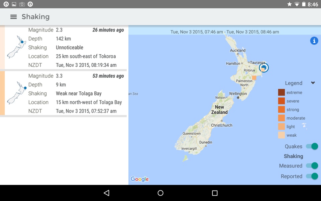The width and height of the screenshot is (321, 201).
Task: Tap the Dunedin label on the map
Action: click(x=206, y=142)
